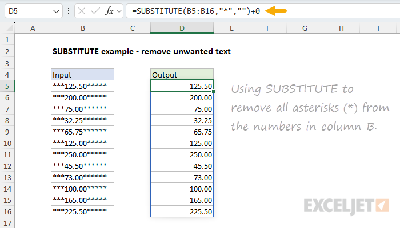Click cell ***250.00*****
Viewport: 400px width, 228px height.
pos(83,154)
